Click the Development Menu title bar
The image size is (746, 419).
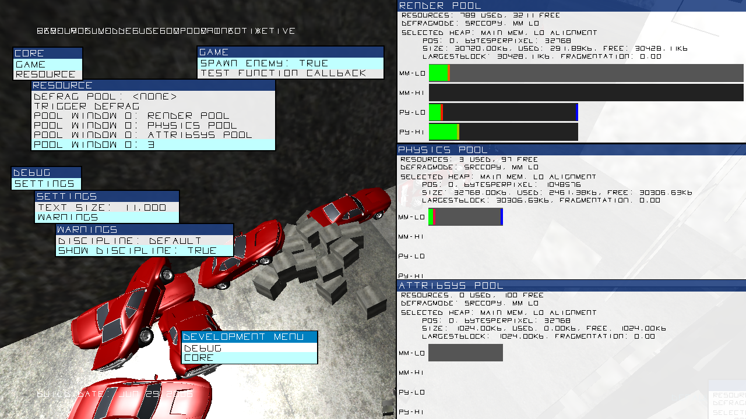tap(249, 337)
